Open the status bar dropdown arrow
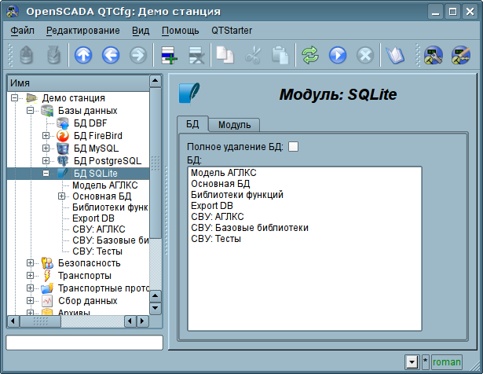Image resolution: width=483 pixels, height=374 pixels. pos(412,362)
